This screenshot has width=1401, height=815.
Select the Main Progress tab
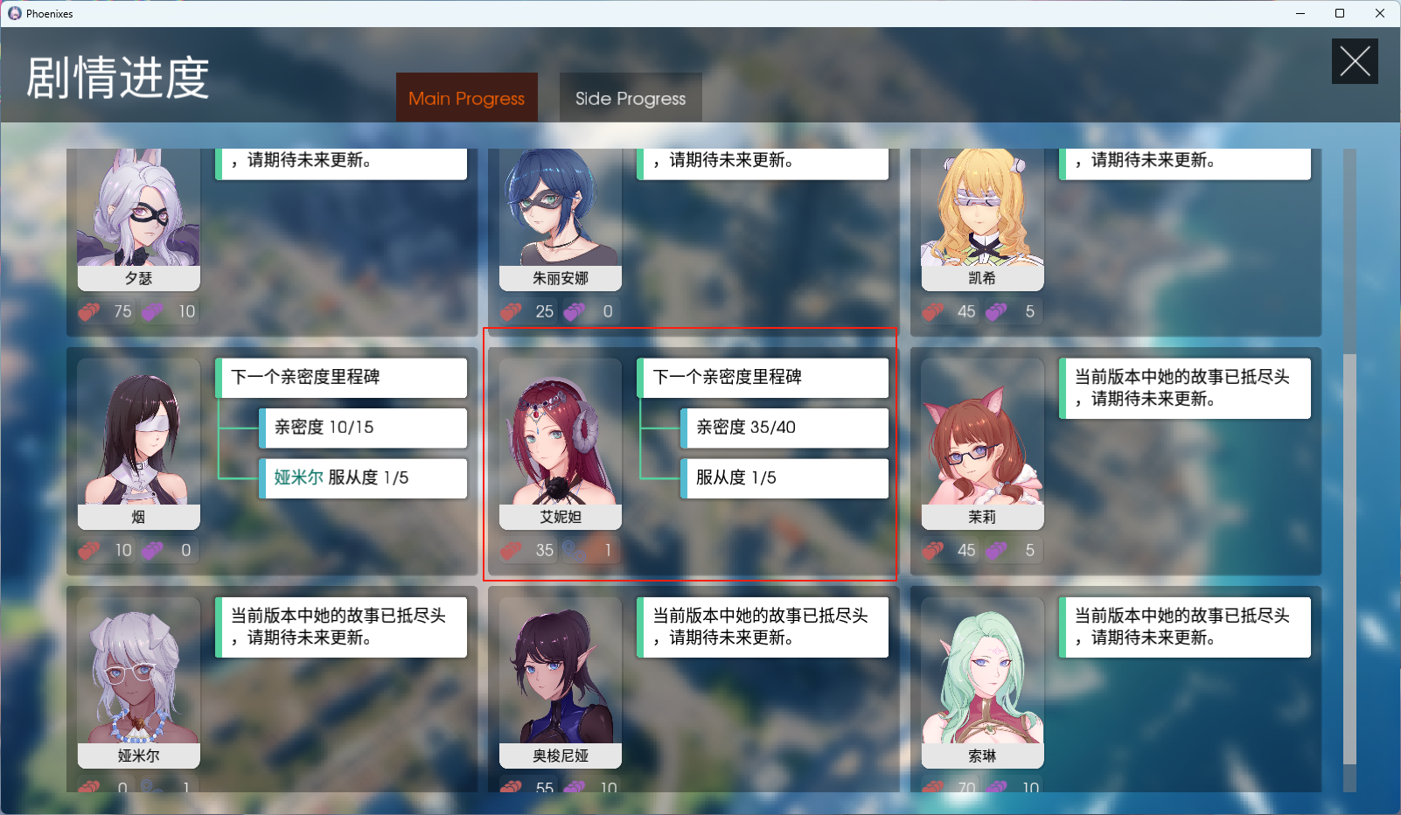pyautogui.click(x=466, y=98)
